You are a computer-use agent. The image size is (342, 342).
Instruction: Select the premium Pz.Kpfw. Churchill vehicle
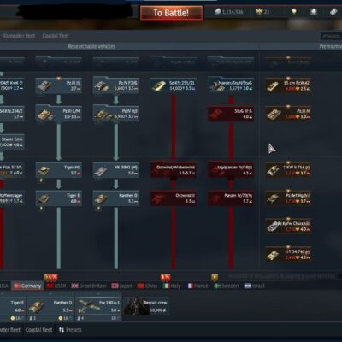tap(288, 226)
